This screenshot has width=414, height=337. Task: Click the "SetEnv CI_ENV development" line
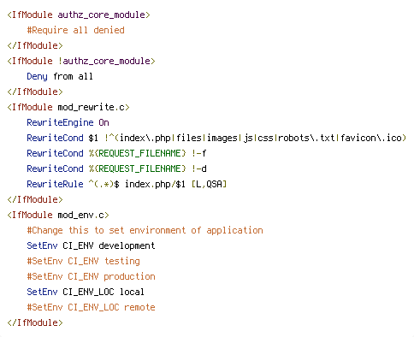91,245
